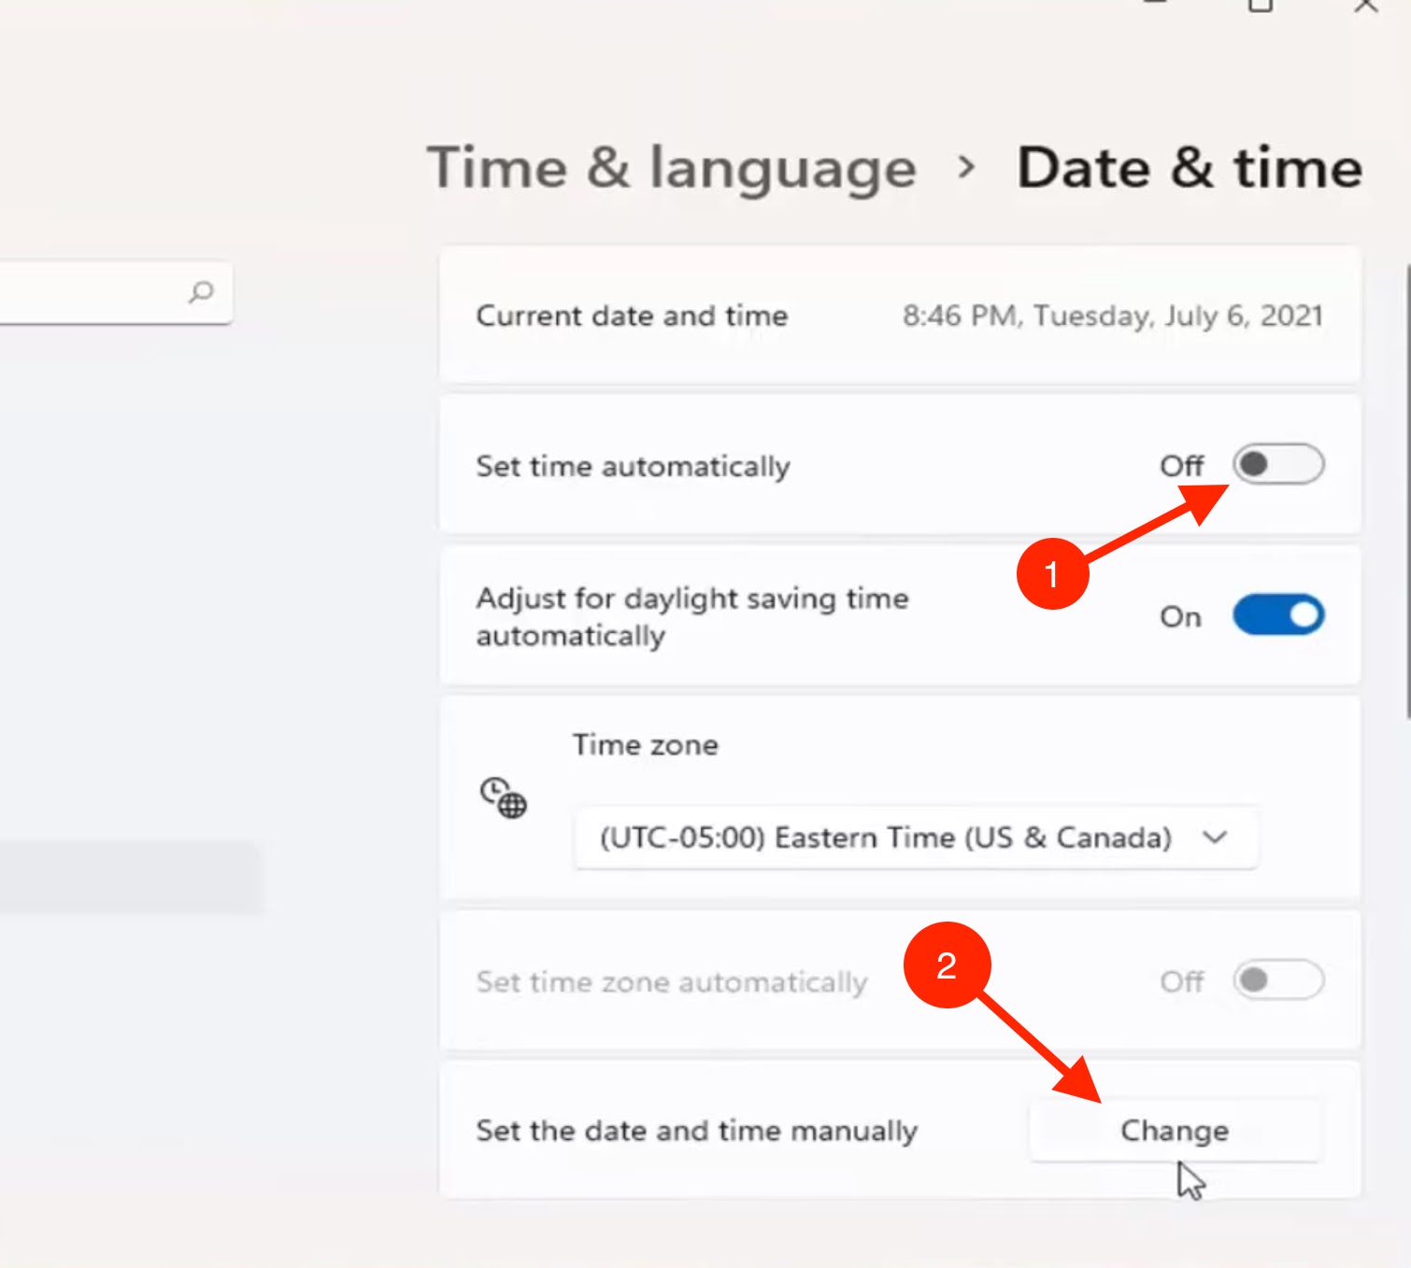Toggle Set time automatically switch

pyautogui.click(x=1278, y=464)
